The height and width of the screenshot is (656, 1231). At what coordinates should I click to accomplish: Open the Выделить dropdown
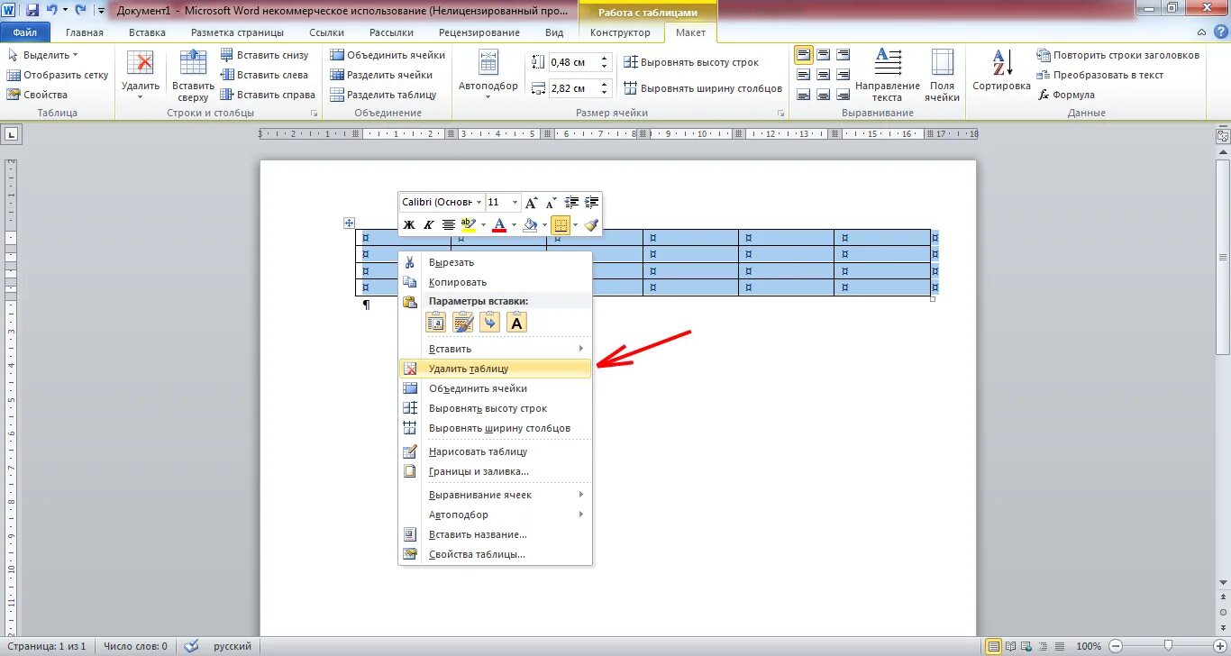click(42, 55)
